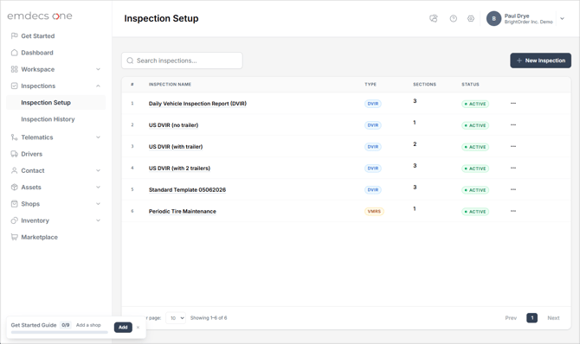Open actions menu for US DVIR (with 2 trailers)
This screenshot has height=344, width=580.
tap(513, 169)
